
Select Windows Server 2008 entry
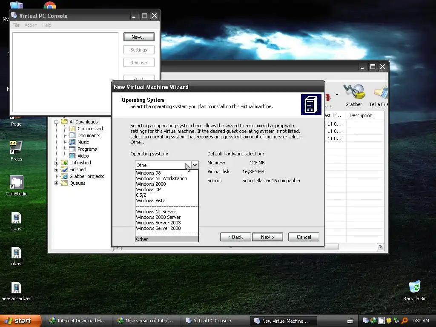158,228
